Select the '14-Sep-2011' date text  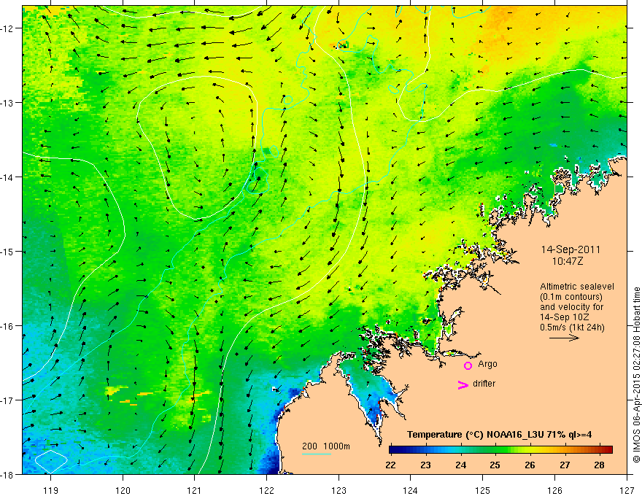point(571,249)
